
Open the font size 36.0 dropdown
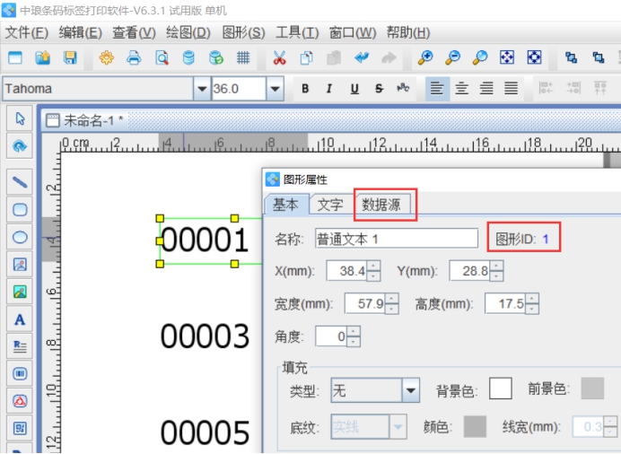click(x=276, y=89)
